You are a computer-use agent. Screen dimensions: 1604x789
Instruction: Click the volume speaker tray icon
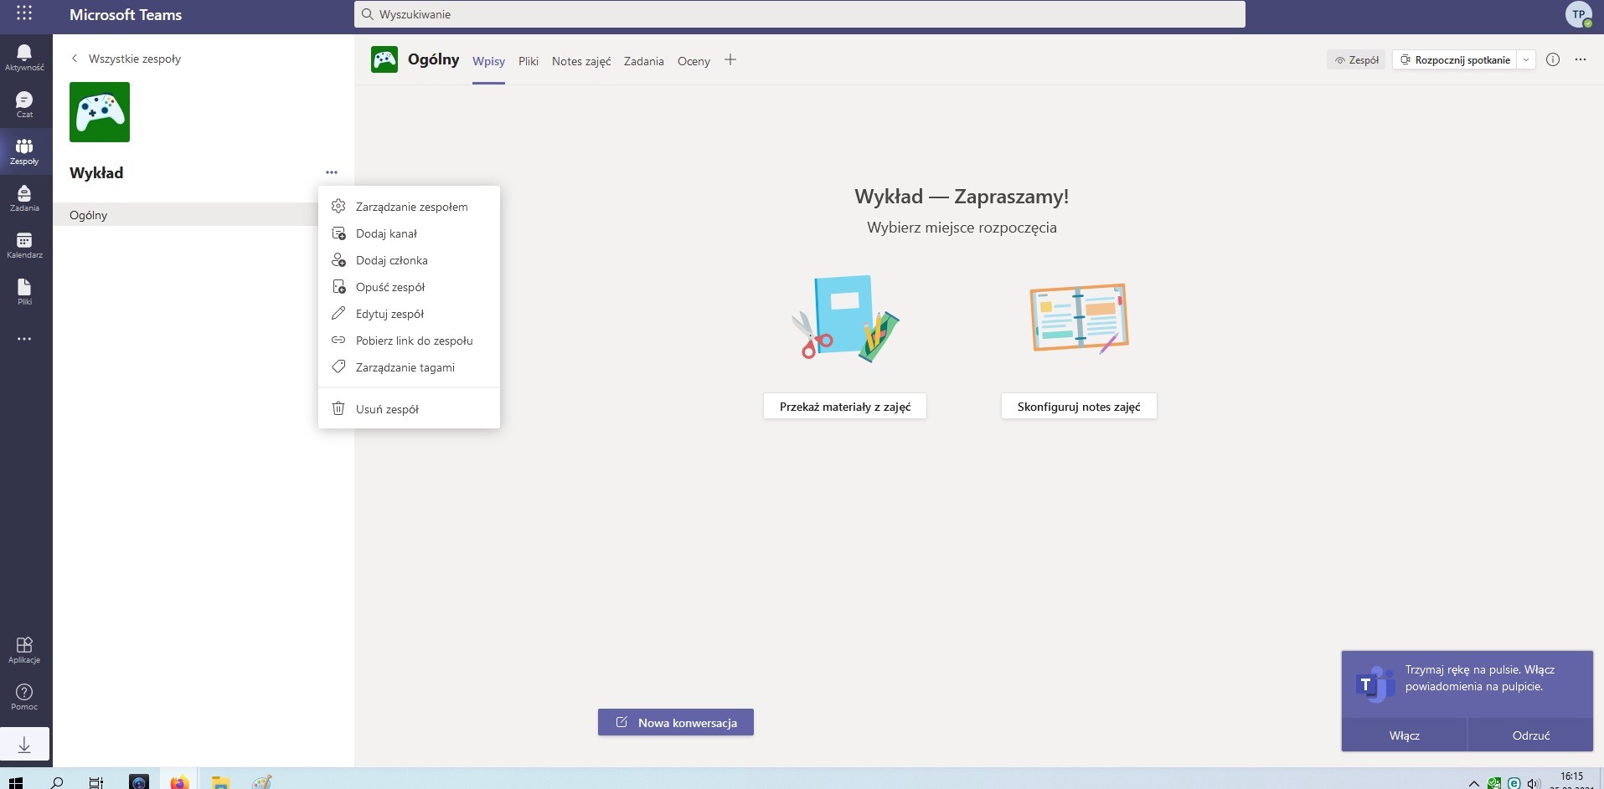1534,783
